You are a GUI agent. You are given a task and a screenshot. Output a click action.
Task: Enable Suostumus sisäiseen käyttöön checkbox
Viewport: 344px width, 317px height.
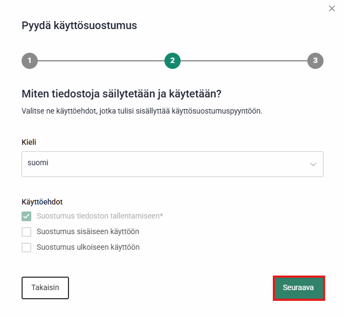26,232
